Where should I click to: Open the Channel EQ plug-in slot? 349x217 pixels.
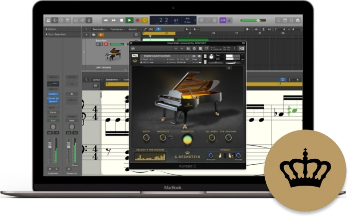coord(53,99)
